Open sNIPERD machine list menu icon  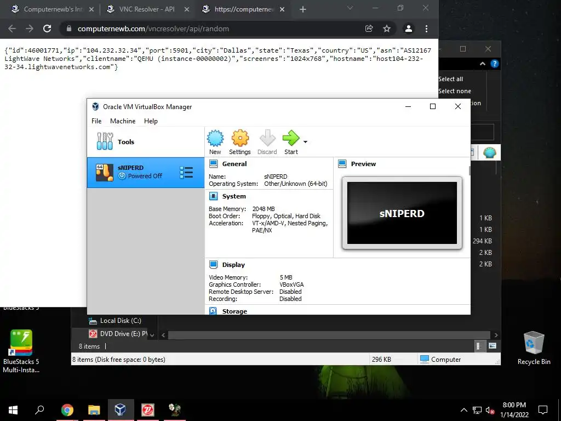point(186,173)
